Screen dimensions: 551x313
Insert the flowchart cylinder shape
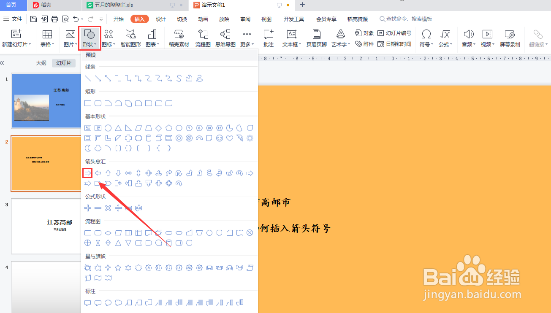click(169, 243)
